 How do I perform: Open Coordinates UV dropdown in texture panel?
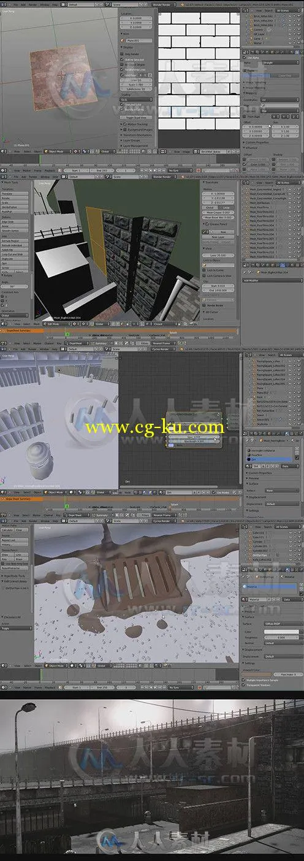tap(279, 100)
